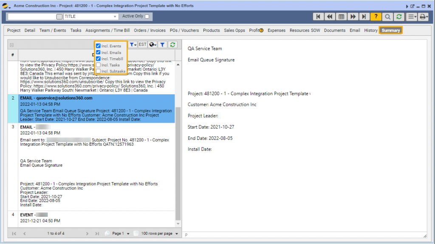Uncheck the Incl. Events checkbox
The image size is (435, 244).
(98, 46)
